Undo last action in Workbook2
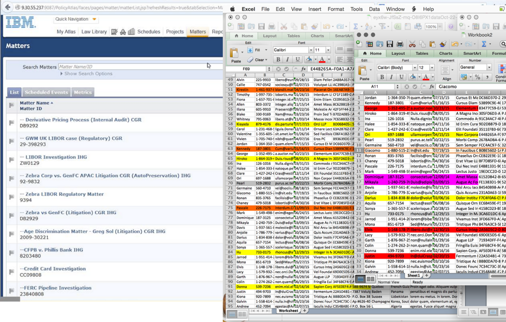Viewport: 506px width, 322px height. click(455, 44)
